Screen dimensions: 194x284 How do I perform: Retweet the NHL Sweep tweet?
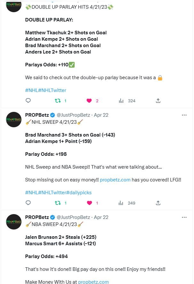(x=58, y=203)
